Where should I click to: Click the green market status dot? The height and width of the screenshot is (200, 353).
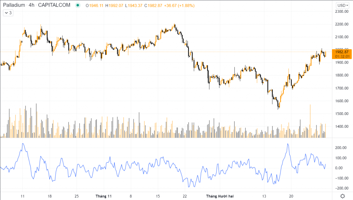point(78,5)
